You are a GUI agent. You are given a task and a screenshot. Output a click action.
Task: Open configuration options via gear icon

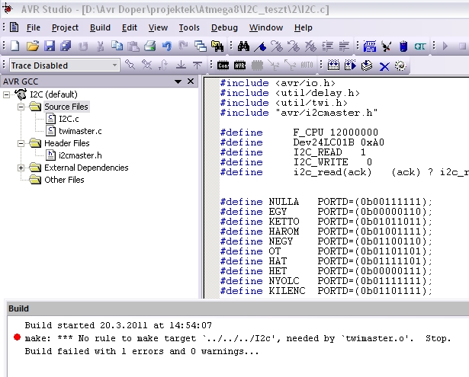pos(400,65)
